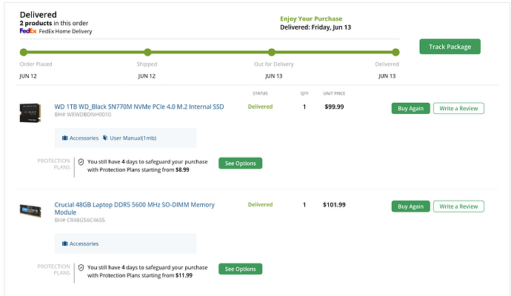
Task: Click the user manual document icon
Action: tap(105, 138)
